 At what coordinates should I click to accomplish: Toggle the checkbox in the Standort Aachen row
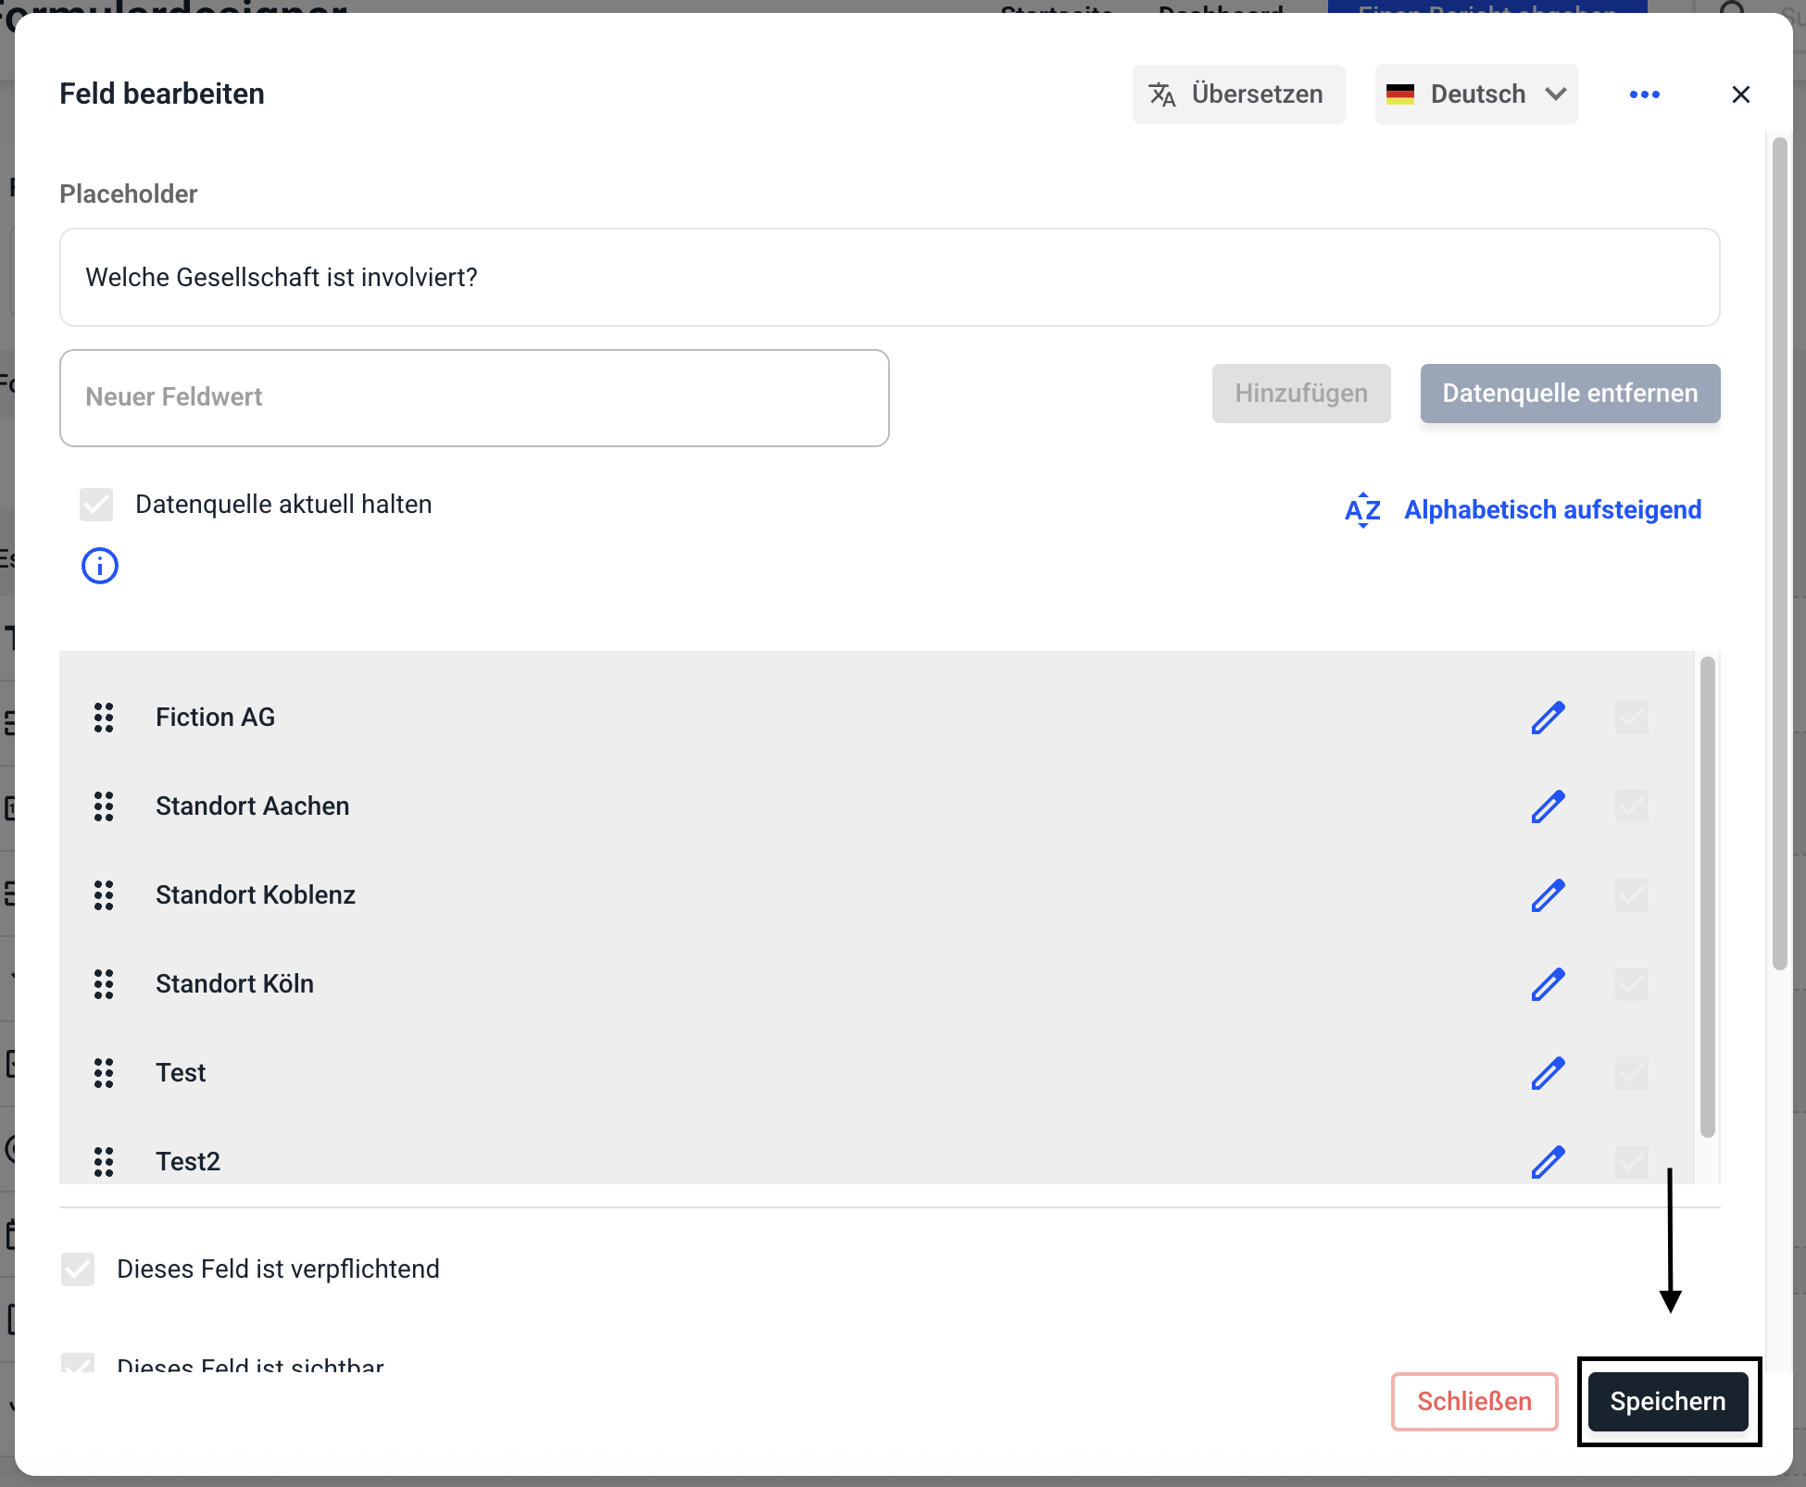coord(1631,806)
